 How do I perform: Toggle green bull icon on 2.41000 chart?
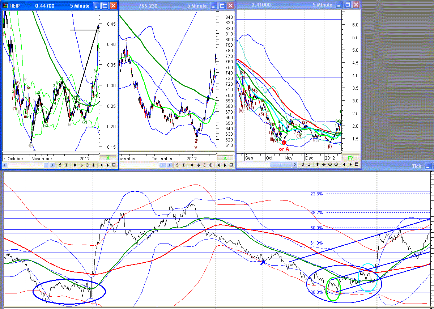(x=350, y=157)
